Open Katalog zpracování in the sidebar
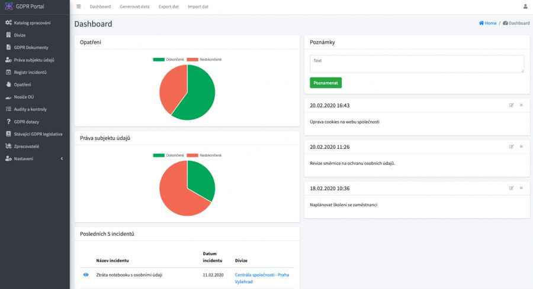The width and height of the screenshot is (533, 289). click(32, 22)
